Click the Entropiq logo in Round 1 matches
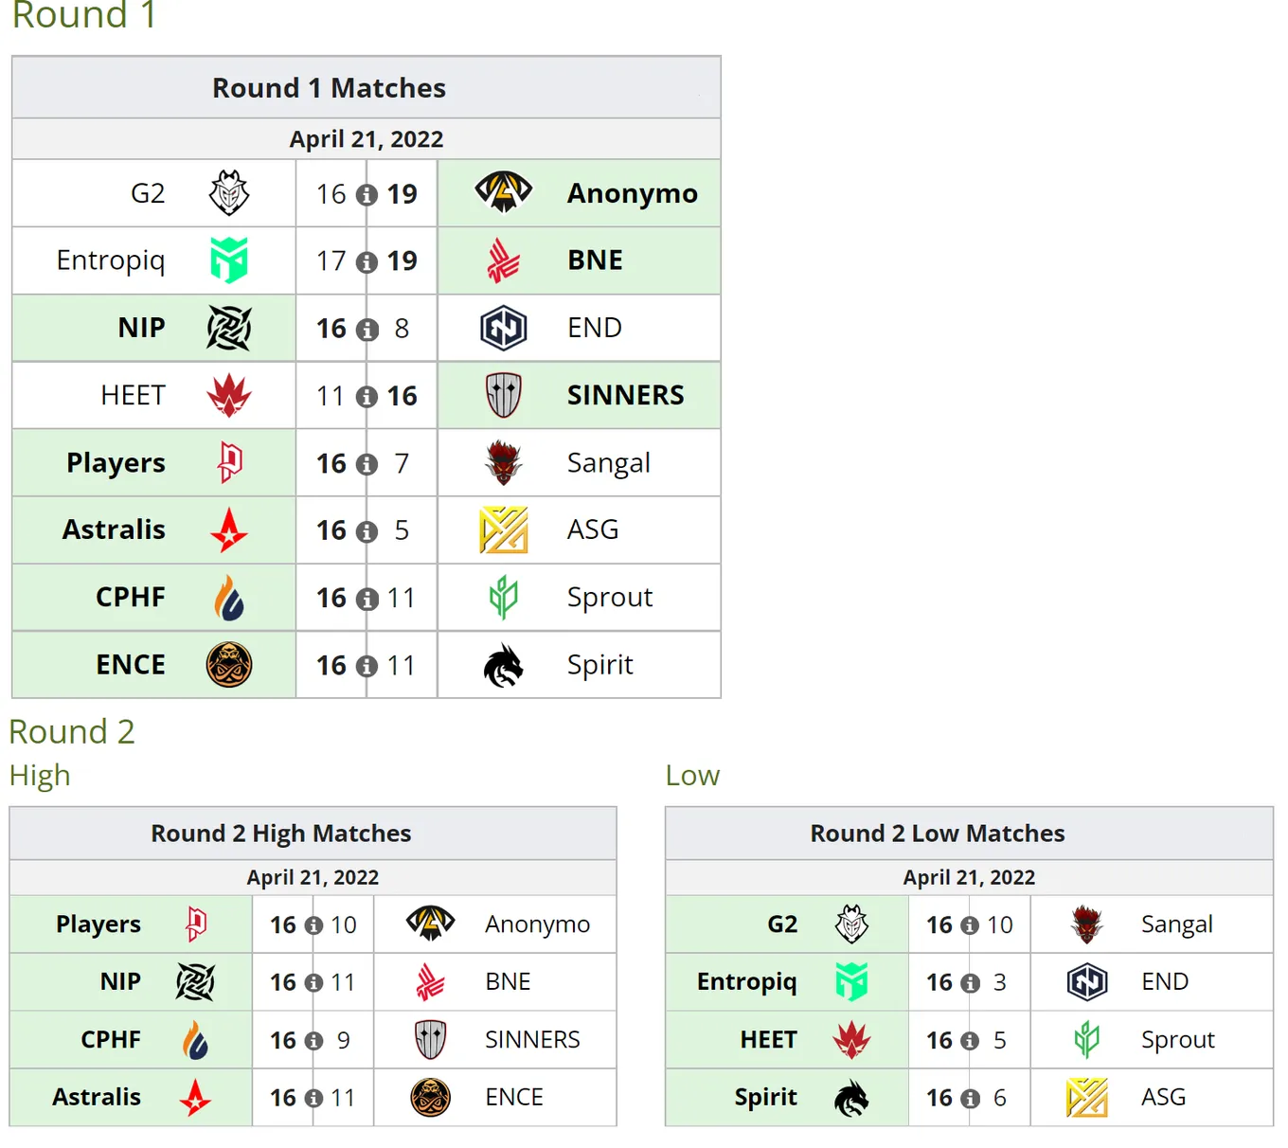 [229, 260]
